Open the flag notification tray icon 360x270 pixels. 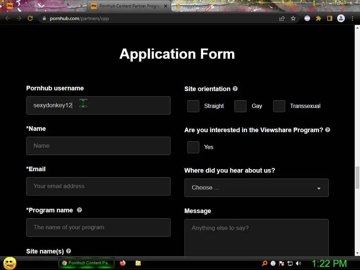[x=282, y=263]
